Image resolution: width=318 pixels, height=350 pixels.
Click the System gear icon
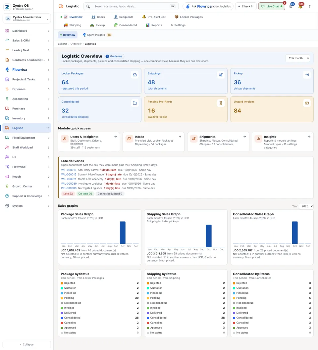coord(7,206)
